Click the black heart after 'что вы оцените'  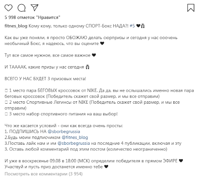(102, 43)
